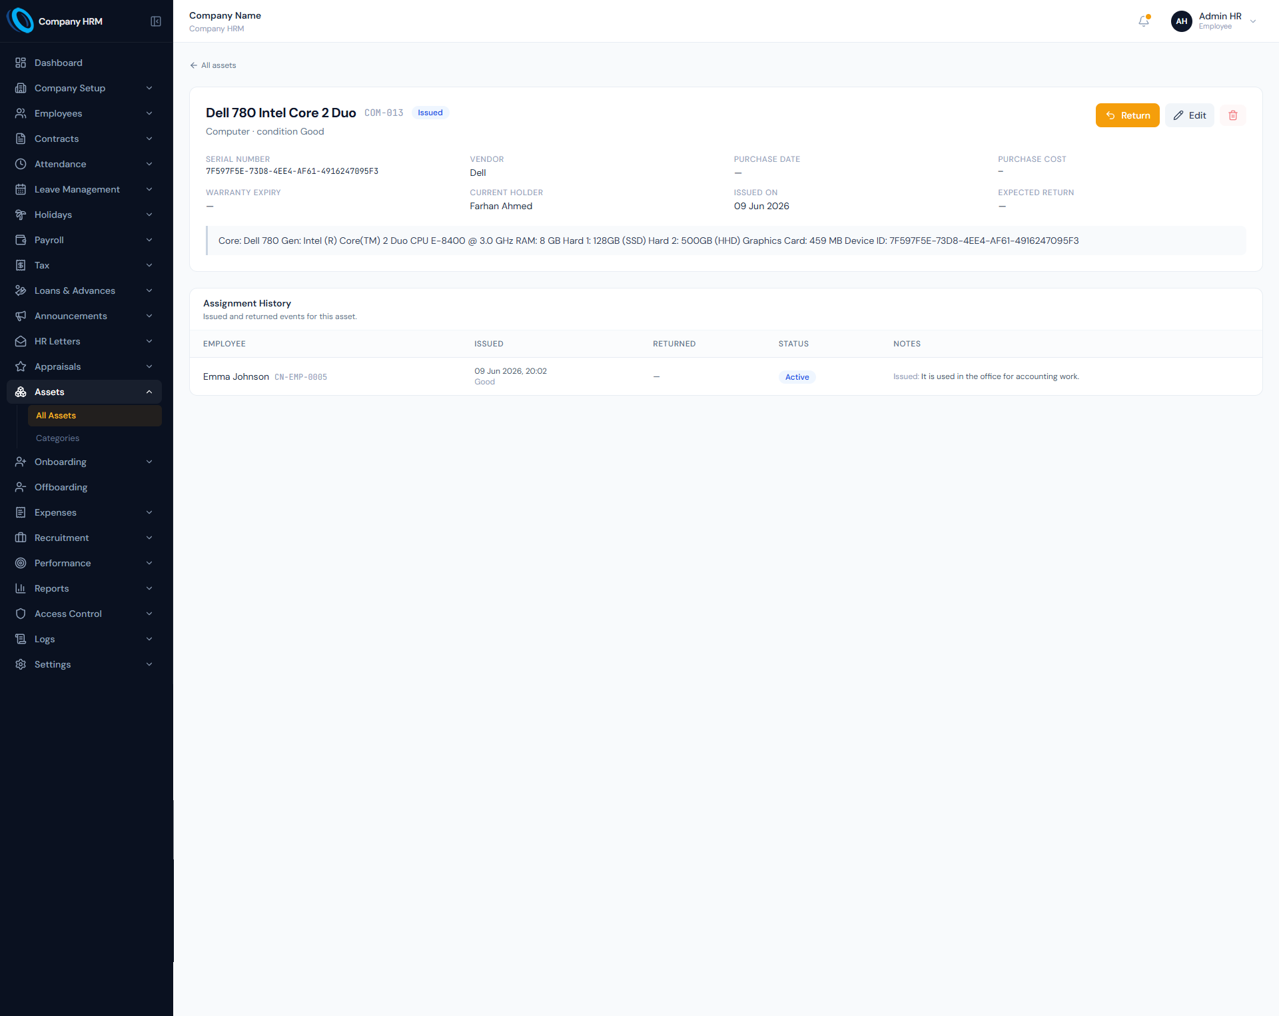This screenshot has height=1016, width=1279.
Task: Click the Contracts document icon
Action: click(x=21, y=139)
